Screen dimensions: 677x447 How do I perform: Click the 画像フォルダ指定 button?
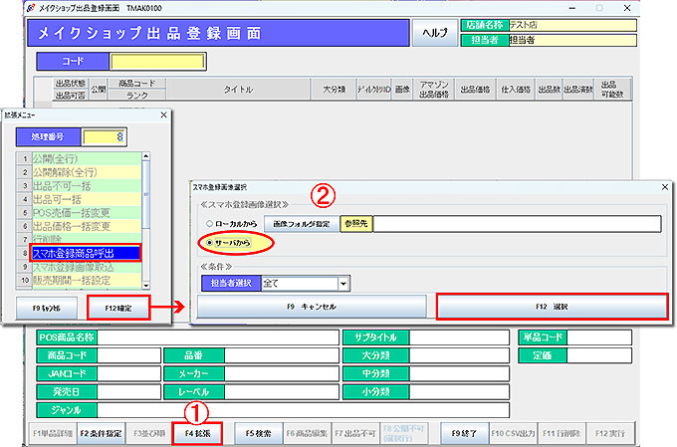[300, 224]
